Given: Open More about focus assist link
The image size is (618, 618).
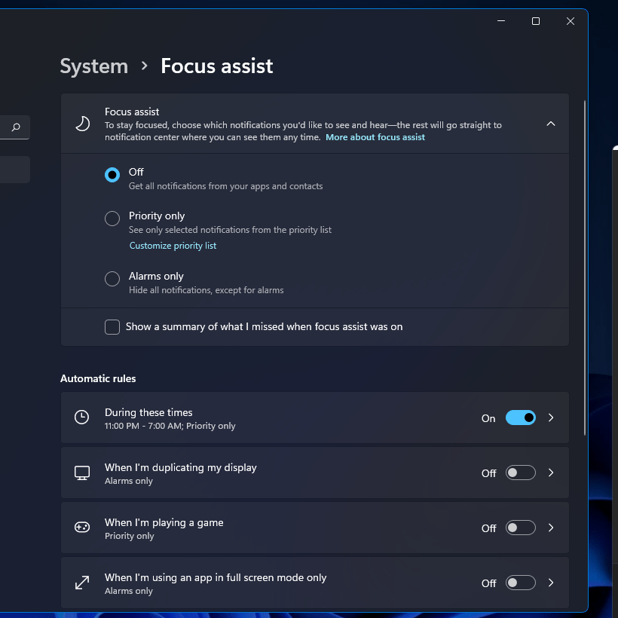Looking at the screenshot, I should point(375,137).
